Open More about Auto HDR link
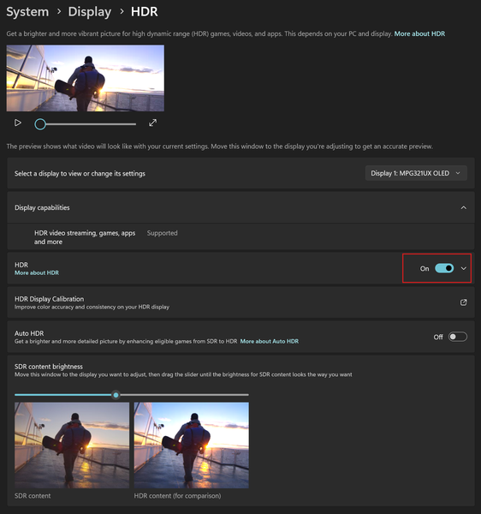 point(269,341)
